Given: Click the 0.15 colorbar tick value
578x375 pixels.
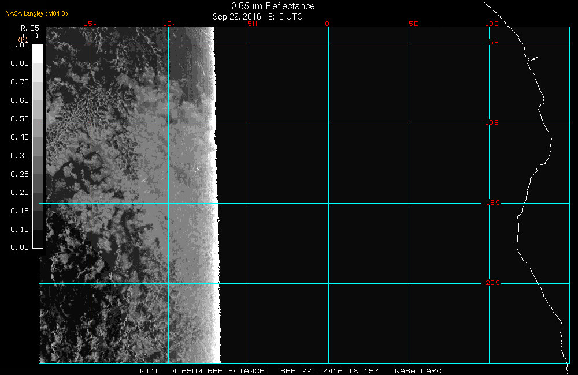Looking at the screenshot, I should [20, 211].
